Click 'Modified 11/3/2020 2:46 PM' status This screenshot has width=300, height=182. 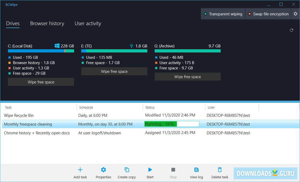pyautogui.click(x=170, y=115)
